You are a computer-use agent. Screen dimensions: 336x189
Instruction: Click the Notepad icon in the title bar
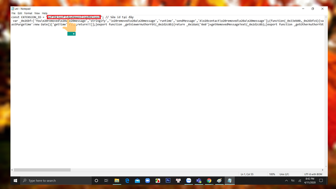12,9
